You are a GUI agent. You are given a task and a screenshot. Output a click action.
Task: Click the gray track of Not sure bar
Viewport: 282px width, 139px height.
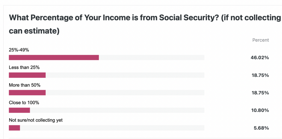112,128
